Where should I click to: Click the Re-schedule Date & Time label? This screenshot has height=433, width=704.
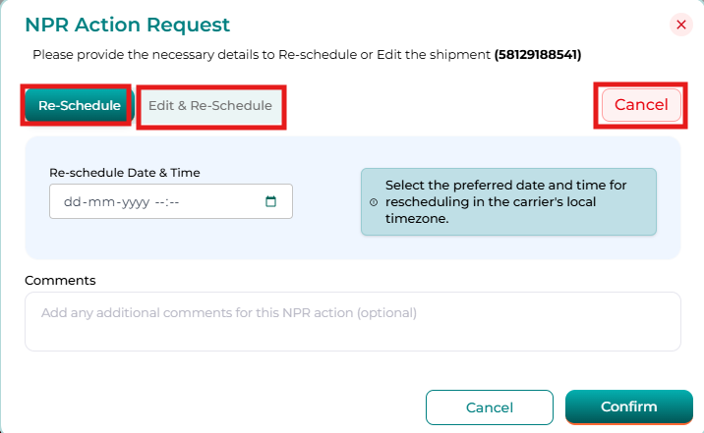click(x=124, y=173)
